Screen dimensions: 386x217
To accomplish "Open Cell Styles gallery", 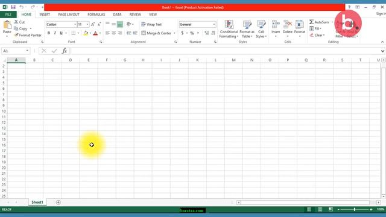I will [x=261, y=30].
